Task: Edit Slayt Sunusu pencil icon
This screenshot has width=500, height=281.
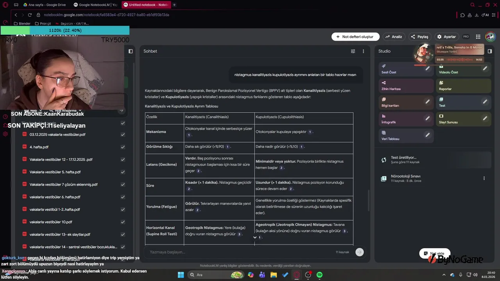Action: coord(485,118)
